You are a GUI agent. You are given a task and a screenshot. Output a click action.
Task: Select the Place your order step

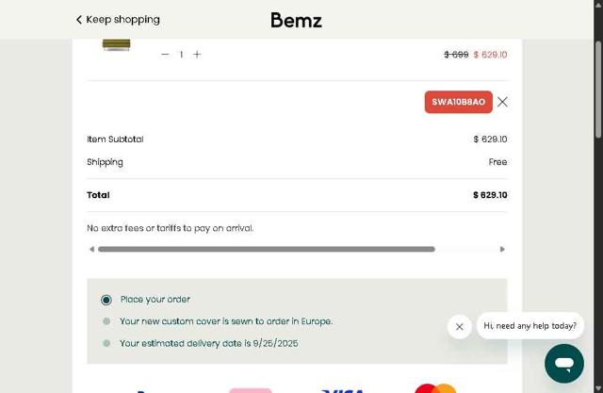click(106, 300)
